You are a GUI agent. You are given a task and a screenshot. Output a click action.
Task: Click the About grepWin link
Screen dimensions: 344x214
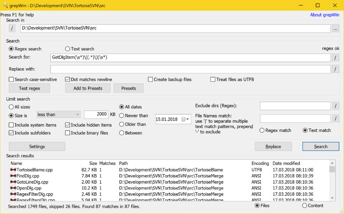(324, 15)
